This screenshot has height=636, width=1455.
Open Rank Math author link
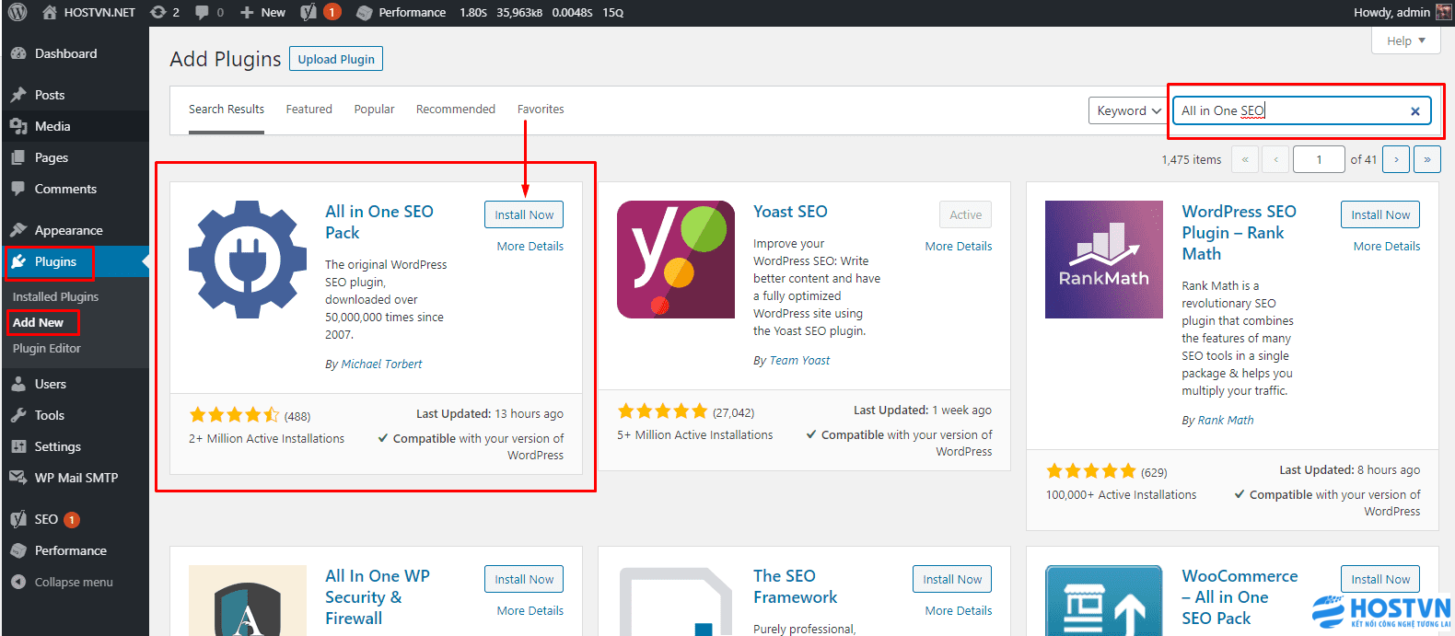1226,420
